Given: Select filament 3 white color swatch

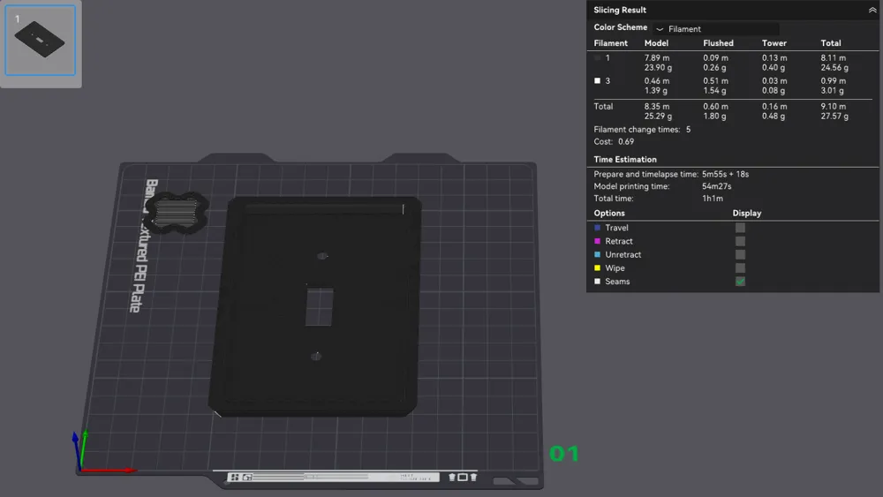Looking at the screenshot, I should (598, 81).
